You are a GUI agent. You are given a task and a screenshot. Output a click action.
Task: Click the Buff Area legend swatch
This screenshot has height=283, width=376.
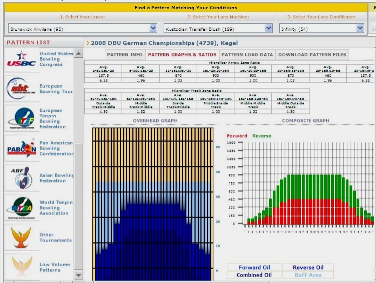tap(307, 275)
